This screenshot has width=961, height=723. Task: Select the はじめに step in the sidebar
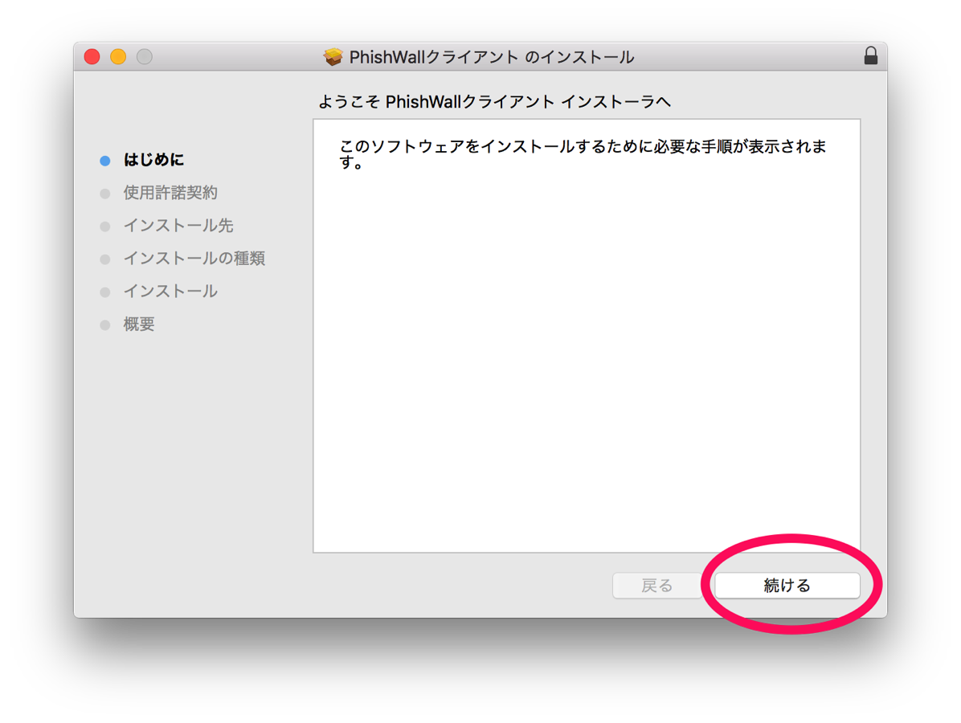153,160
